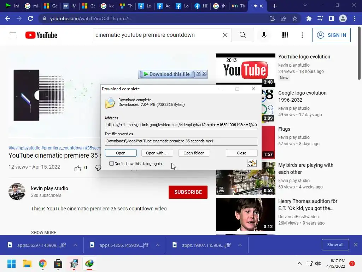The image size is (362, 272).
Task: Open the My birds are playing thumbnail
Action: pyautogui.click(x=245, y=178)
